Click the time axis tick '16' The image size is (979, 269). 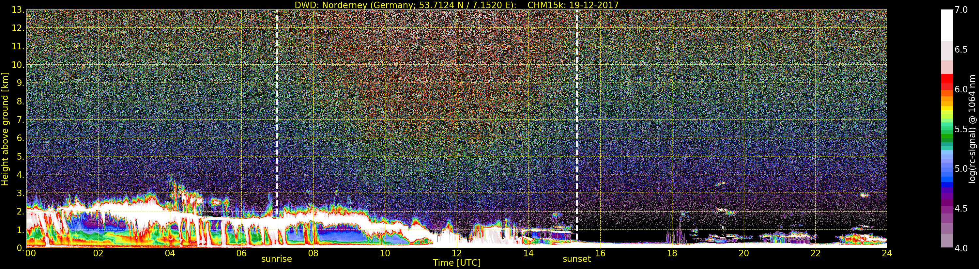coord(600,253)
